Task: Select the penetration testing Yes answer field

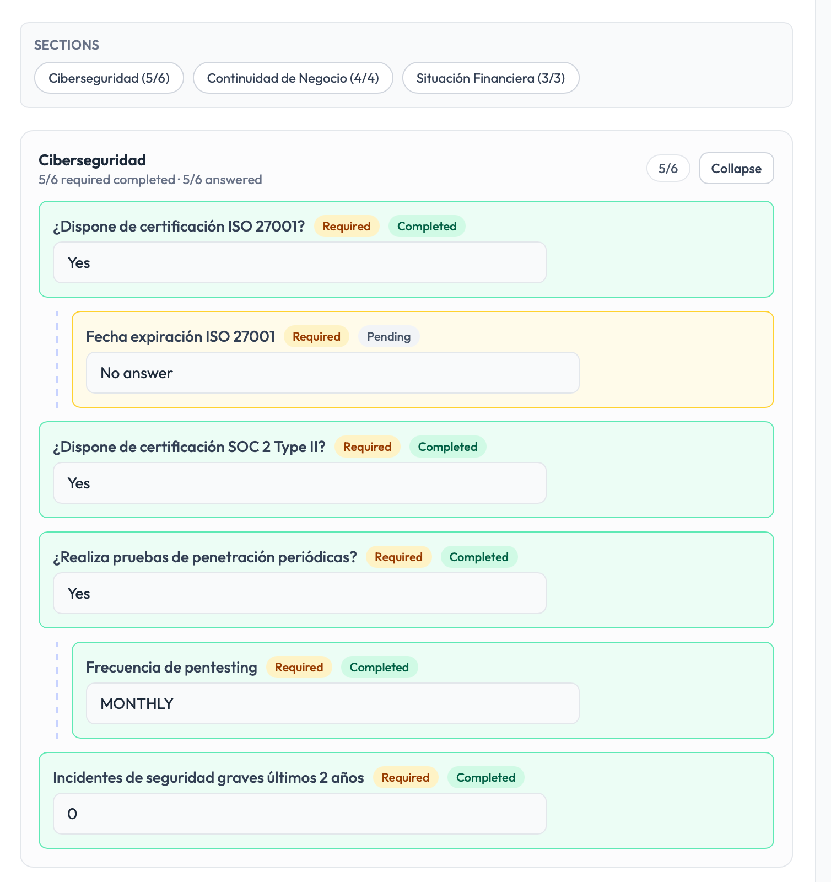Action: (300, 593)
